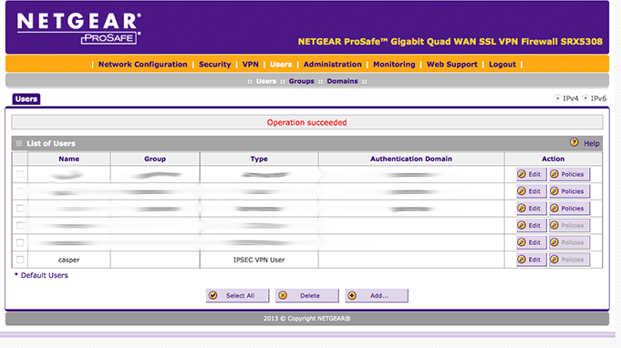Image resolution: width=621 pixels, height=348 pixels.
Task: Click the Delete button
Action: [x=307, y=295]
